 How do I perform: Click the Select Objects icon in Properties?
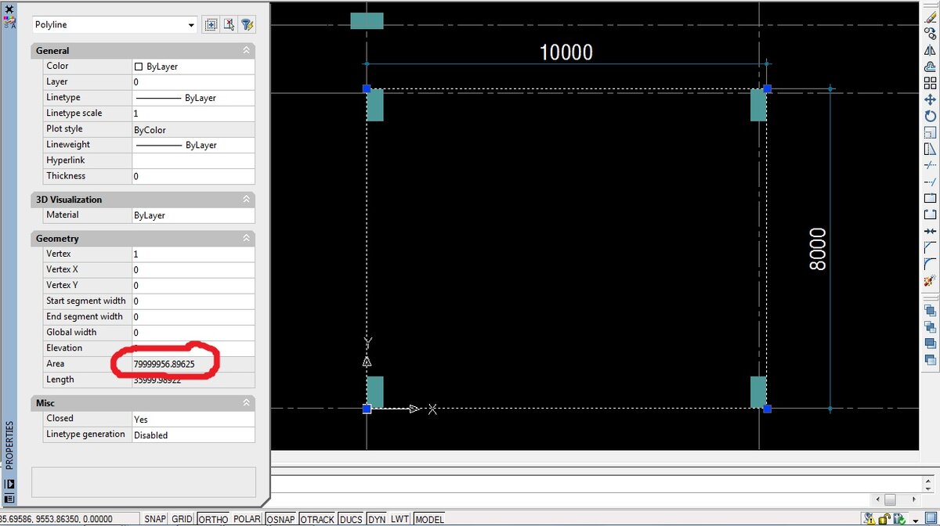tap(229, 24)
